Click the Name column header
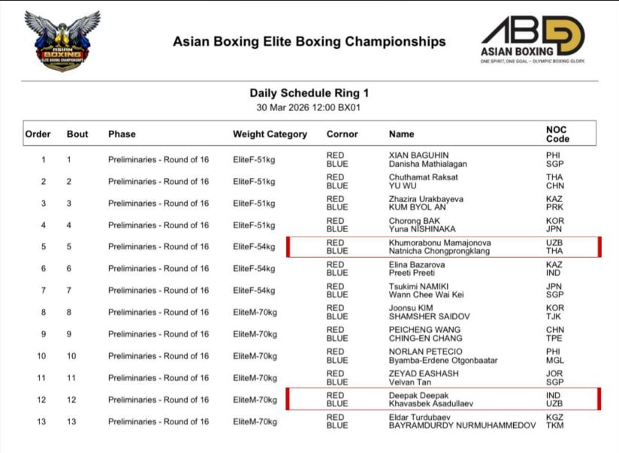 tap(401, 134)
